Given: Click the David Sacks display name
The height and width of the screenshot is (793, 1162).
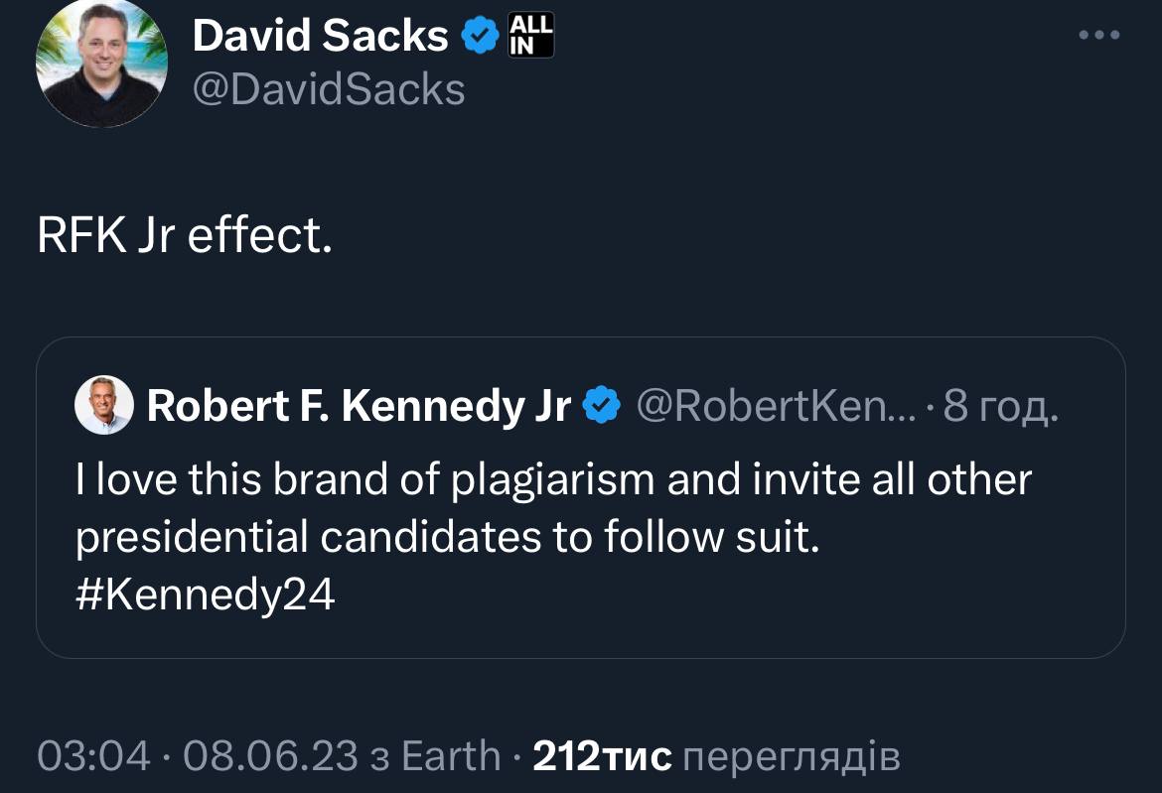Looking at the screenshot, I should (320, 37).
